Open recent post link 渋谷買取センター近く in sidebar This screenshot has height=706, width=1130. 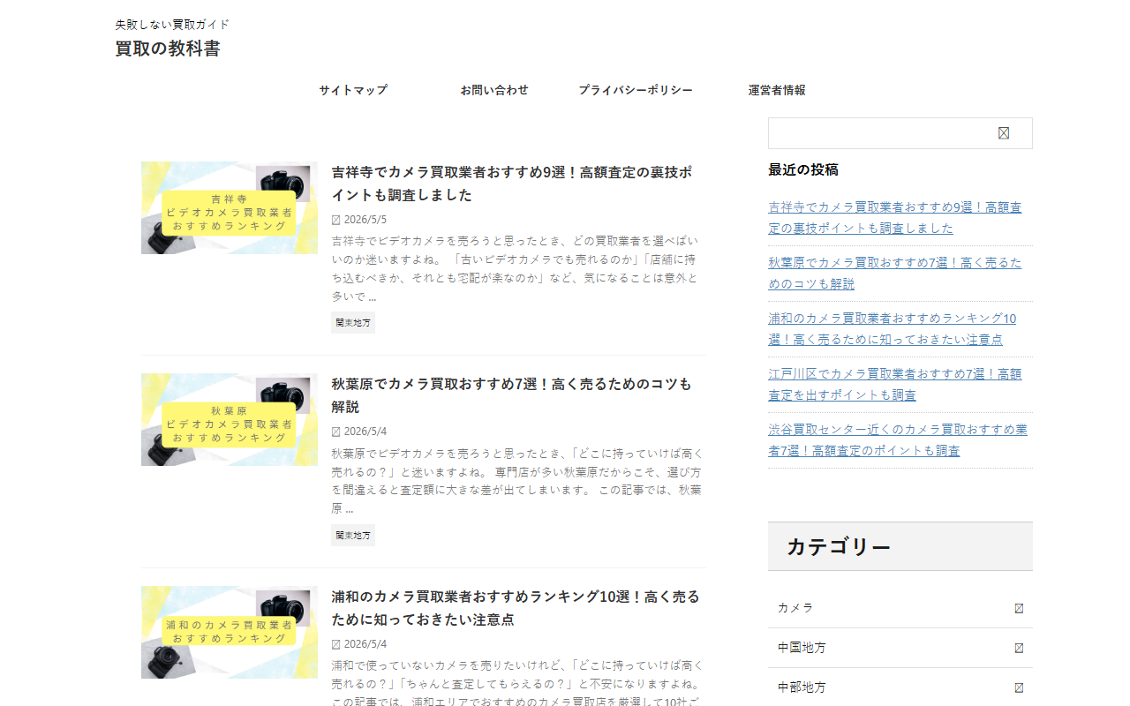point(898,440)
